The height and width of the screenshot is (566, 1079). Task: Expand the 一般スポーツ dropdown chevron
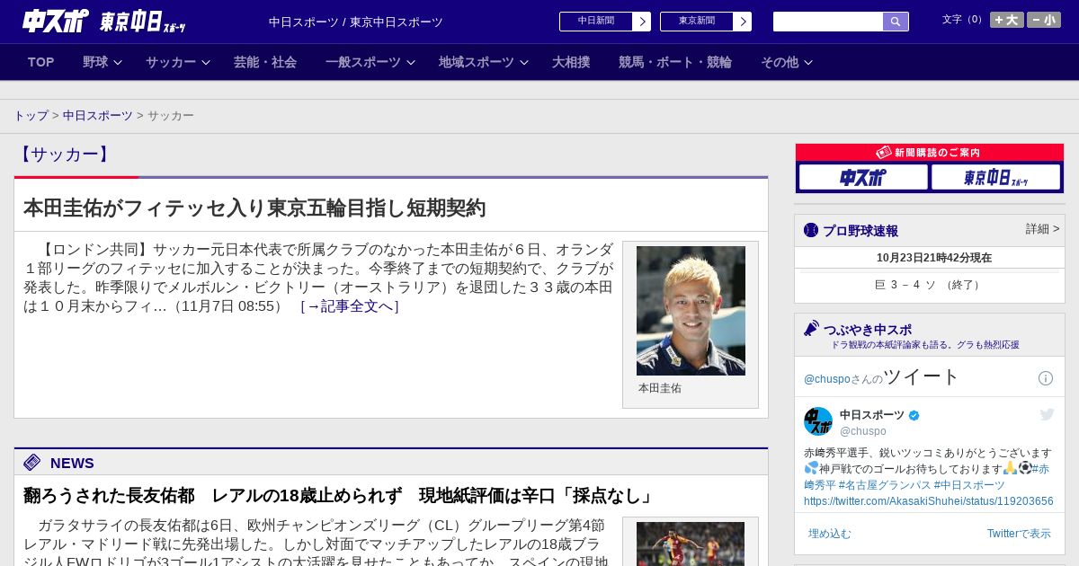(411, 62)
